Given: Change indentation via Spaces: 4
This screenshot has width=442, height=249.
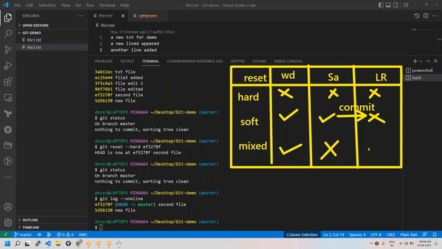Looking at the screenshot, I should [x=357, y=234].
